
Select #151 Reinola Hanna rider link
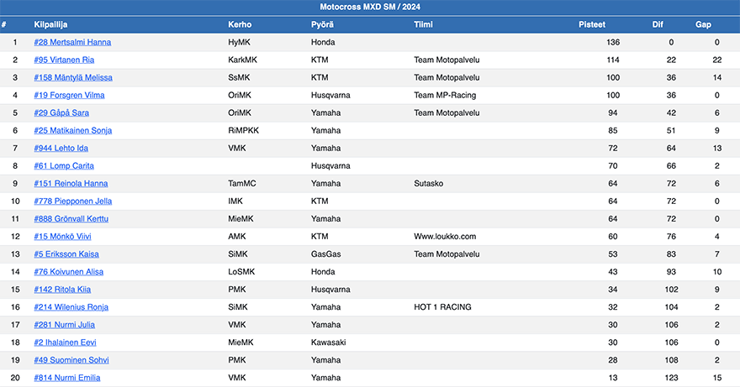71,184
